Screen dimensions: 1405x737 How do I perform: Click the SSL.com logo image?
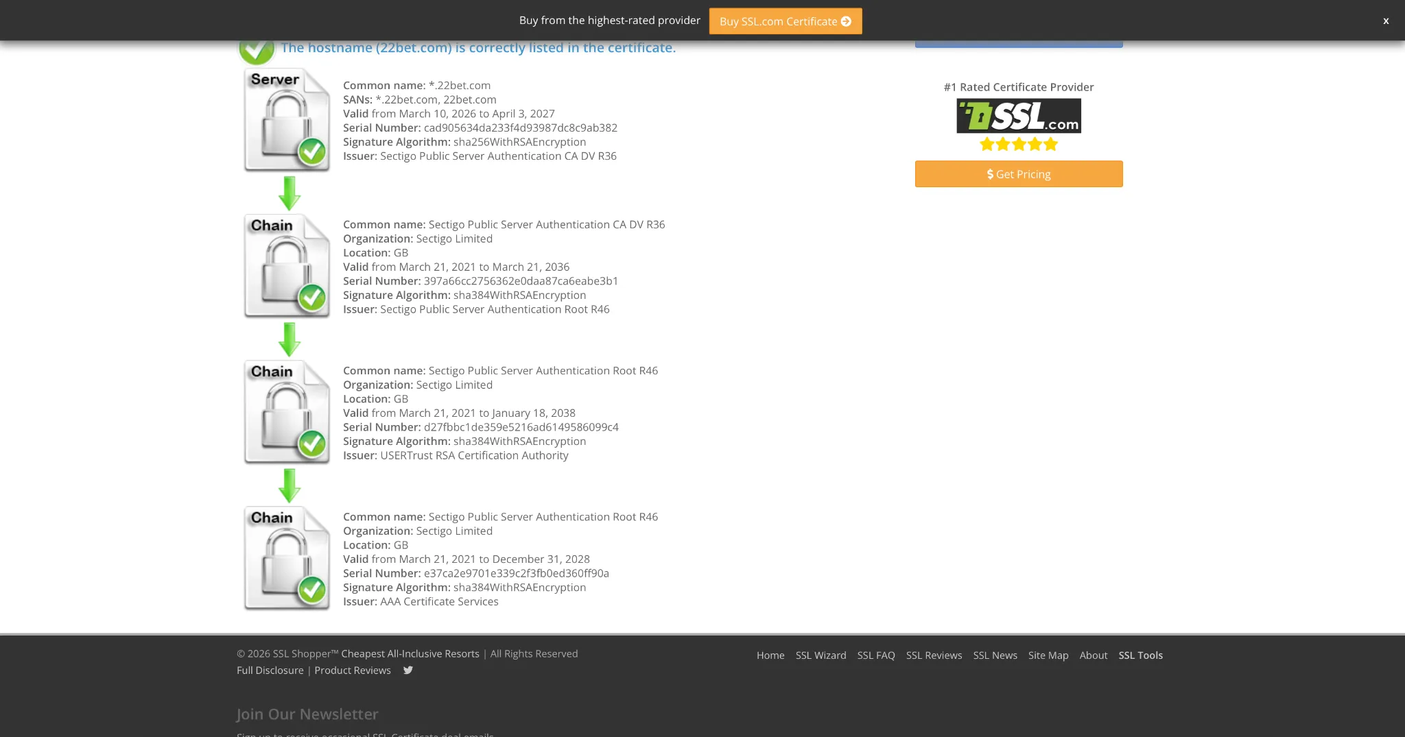[1019, 116]
